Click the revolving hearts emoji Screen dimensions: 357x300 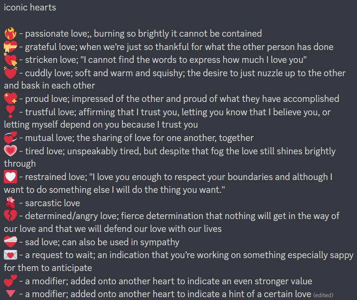(10, 138)
